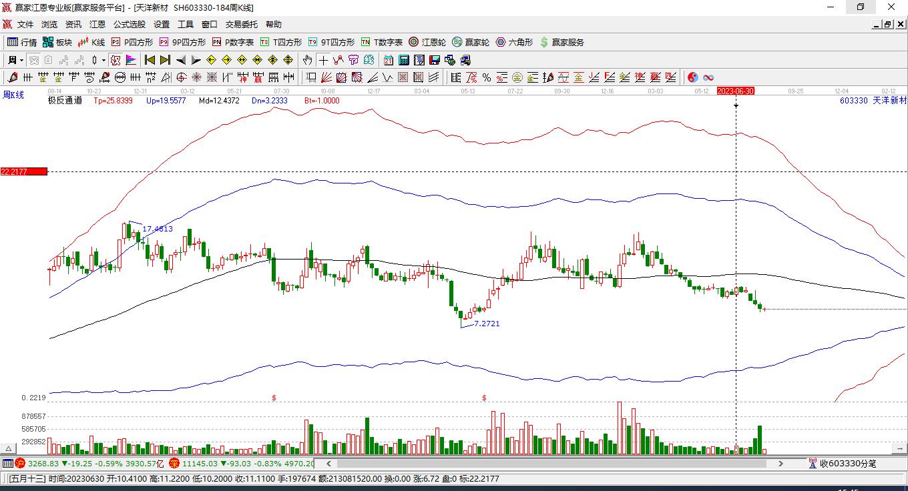
Task: Open the 9P四方形 tool
Action: (182, 42)
